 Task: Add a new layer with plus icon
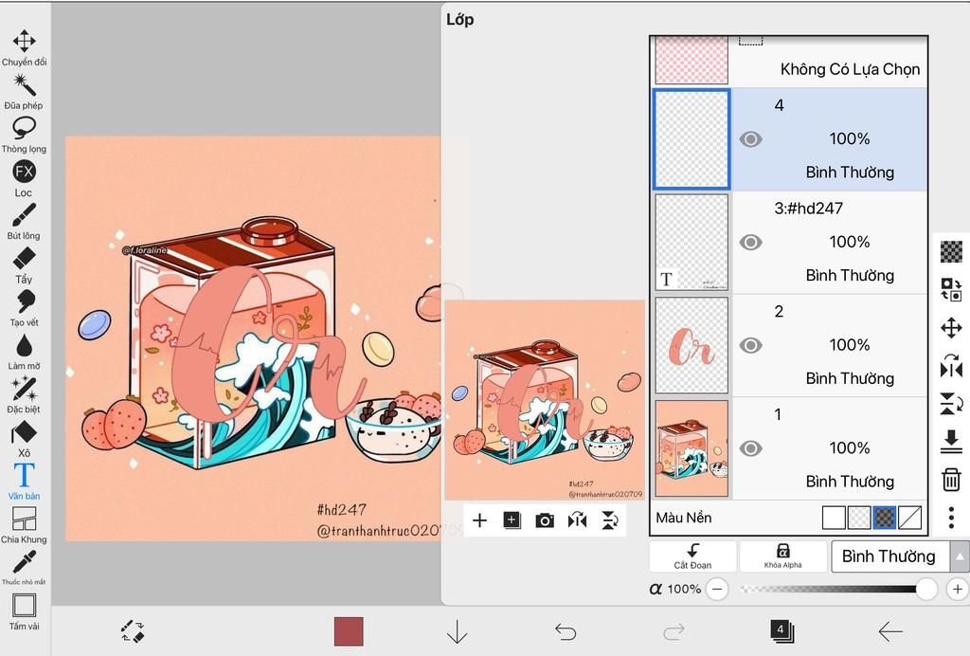click(x=479, y=520)
